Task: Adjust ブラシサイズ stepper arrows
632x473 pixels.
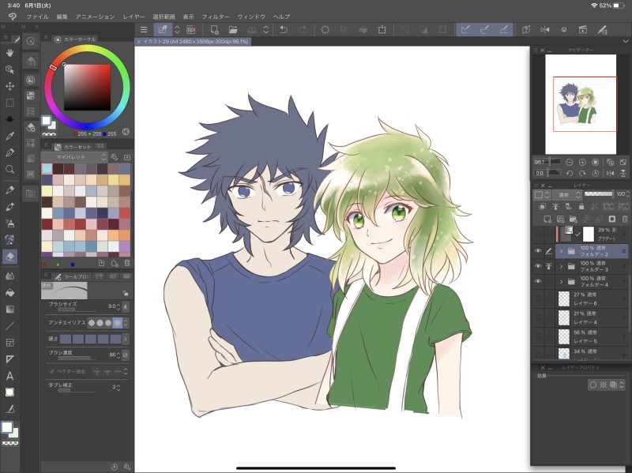Action: click(x=118, y=306)
